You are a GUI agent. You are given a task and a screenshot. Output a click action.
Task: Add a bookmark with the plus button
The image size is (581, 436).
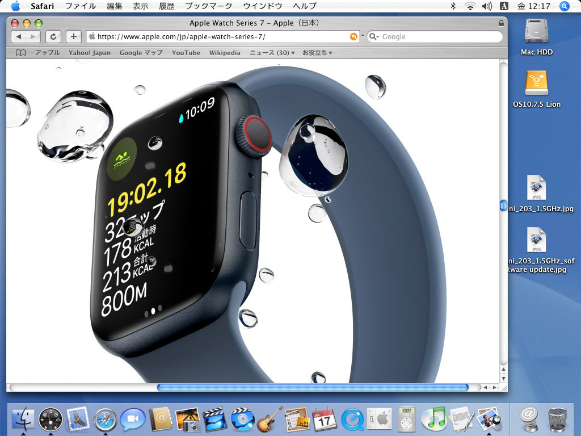click(x=73, y=36)
